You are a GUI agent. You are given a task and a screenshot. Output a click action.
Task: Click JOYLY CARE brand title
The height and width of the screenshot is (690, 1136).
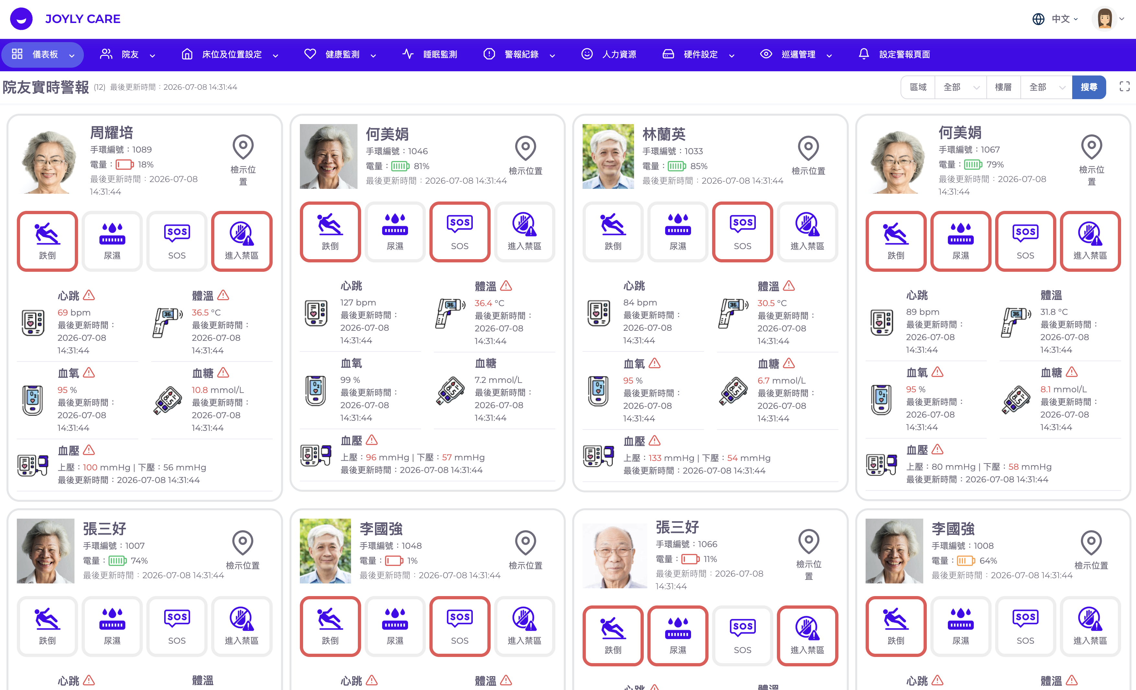point(83,19)
